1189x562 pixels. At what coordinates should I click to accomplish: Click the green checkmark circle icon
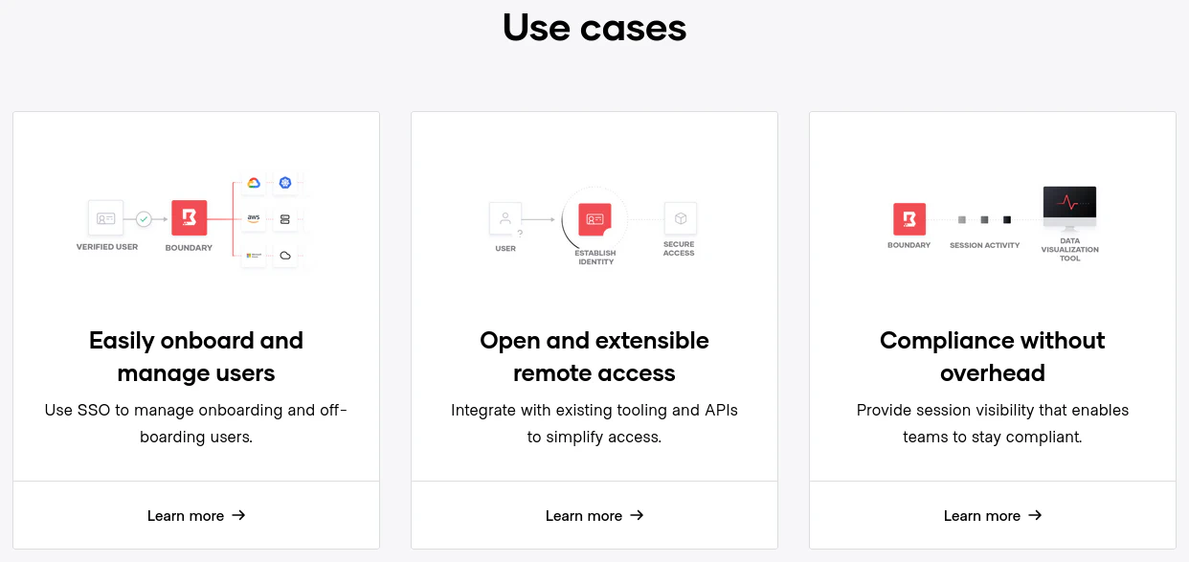[x=144, y=219]
